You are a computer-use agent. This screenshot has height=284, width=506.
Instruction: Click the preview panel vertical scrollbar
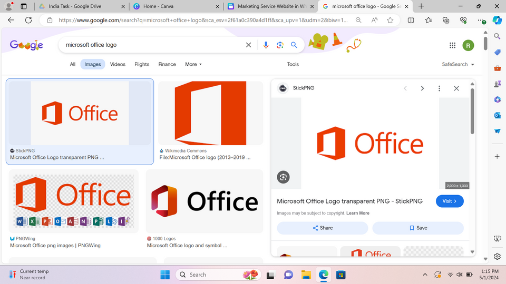click(x=472, y=111)
